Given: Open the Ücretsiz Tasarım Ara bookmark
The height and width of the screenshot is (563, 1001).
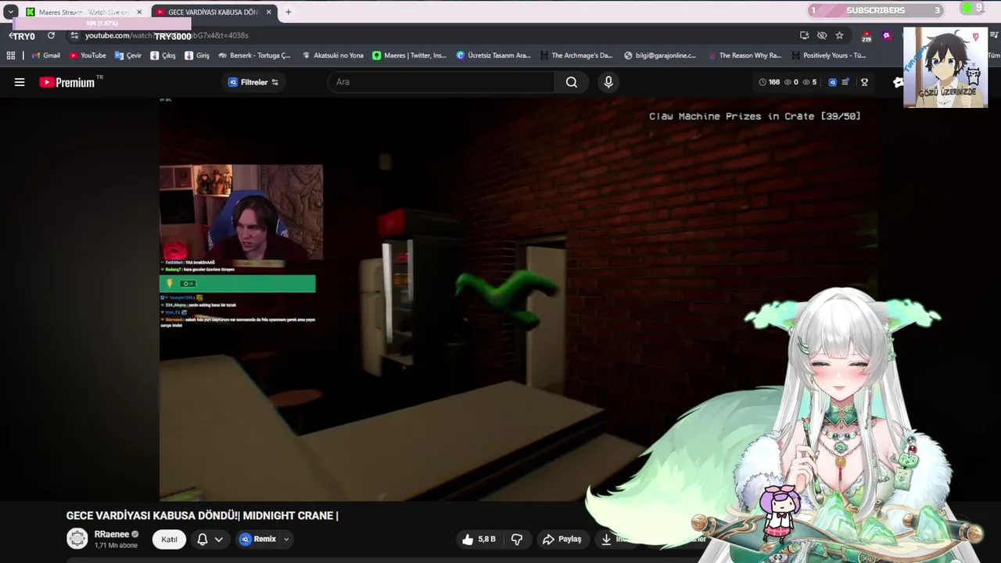Looking at the screenshot, I should (493, 56).
